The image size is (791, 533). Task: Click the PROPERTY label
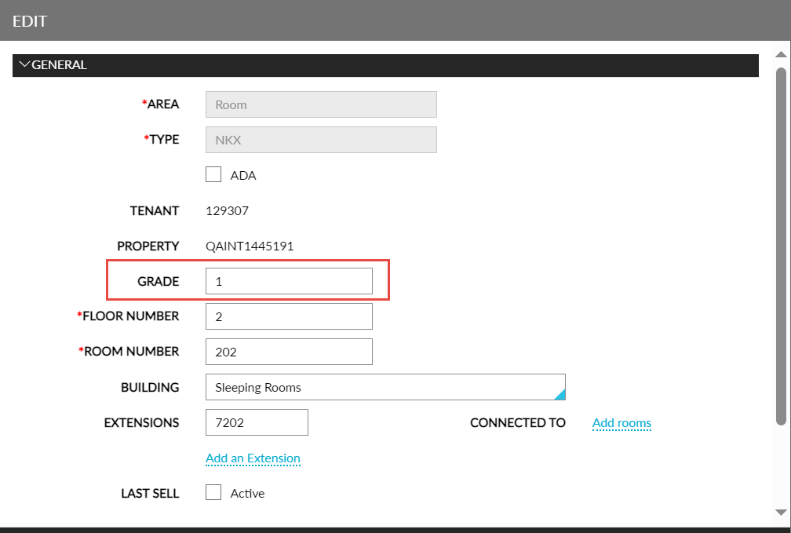[x=148, y=246]
